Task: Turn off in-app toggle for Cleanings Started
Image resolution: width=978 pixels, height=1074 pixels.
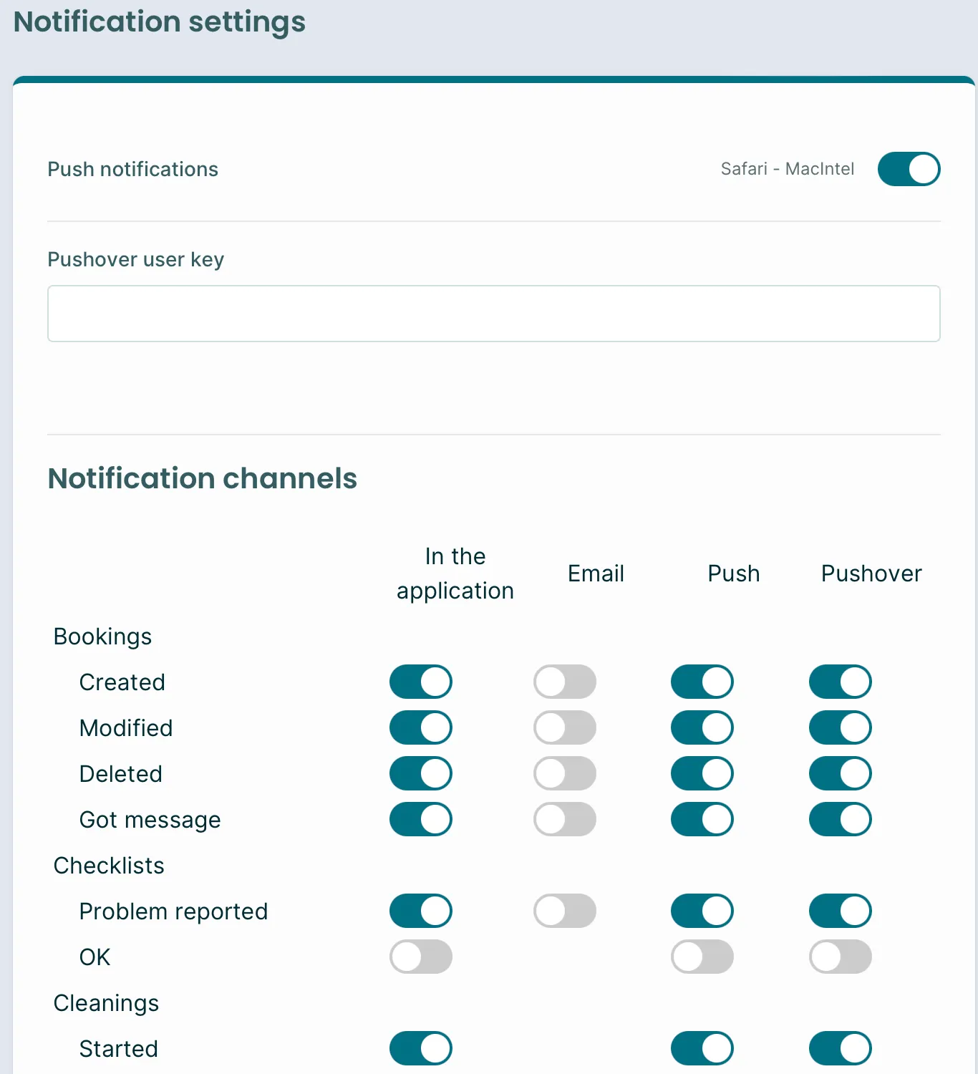Action: coord(421,1048)
